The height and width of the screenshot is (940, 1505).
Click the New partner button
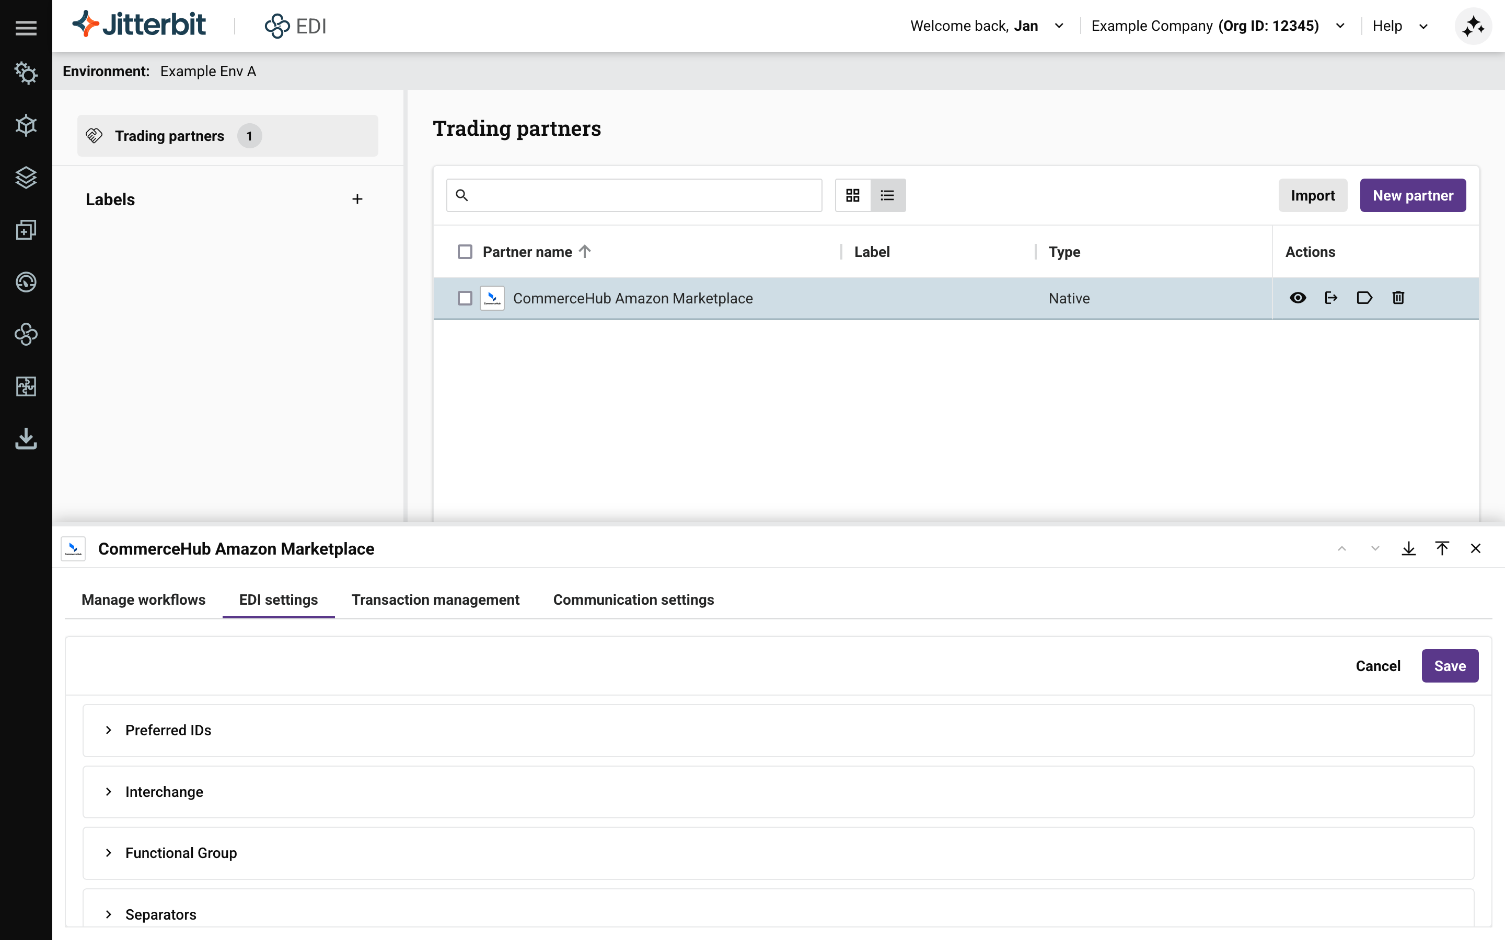point(1413,195)
